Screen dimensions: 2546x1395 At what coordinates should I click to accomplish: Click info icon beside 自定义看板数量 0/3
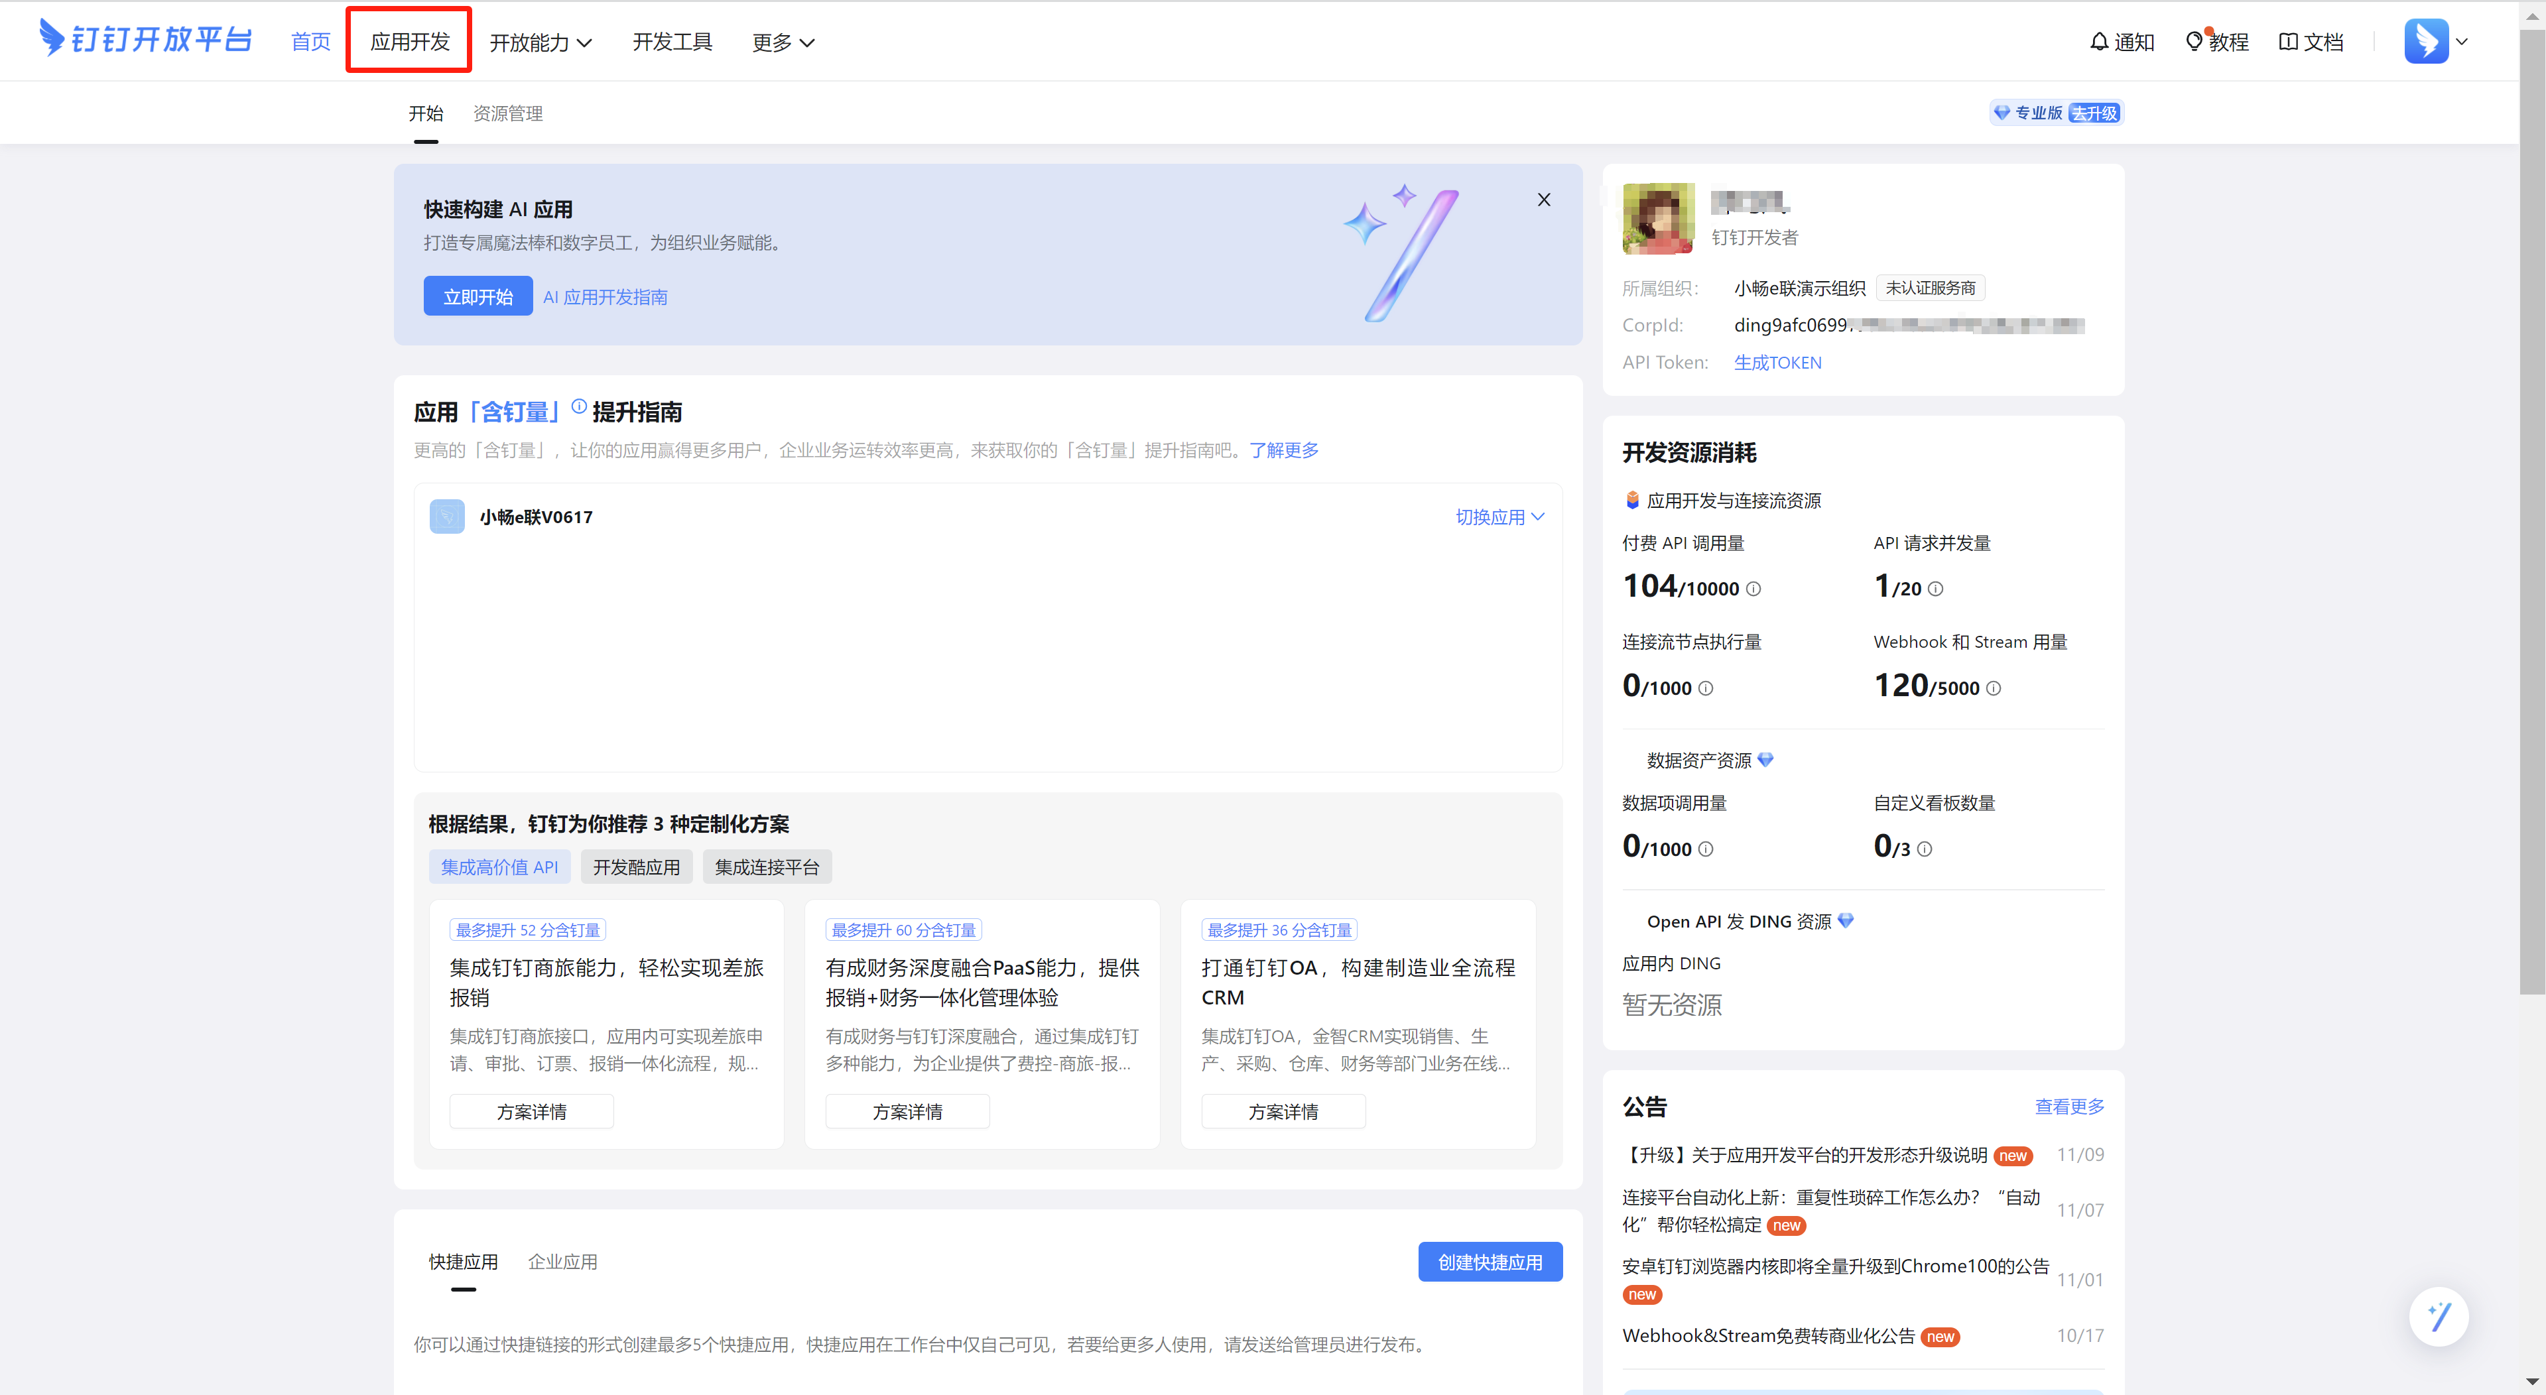pos(1925,849)
